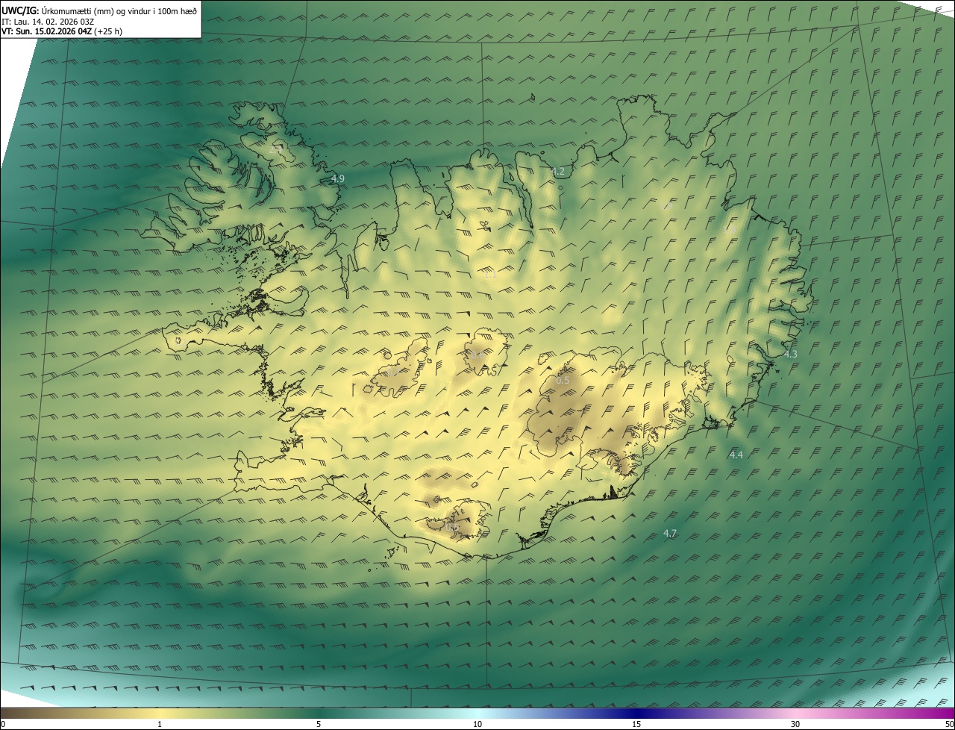Click the 50 tick label on the color scale
Image resolution: width=955 pixels, height=730 pixels.
coord(949,724)
